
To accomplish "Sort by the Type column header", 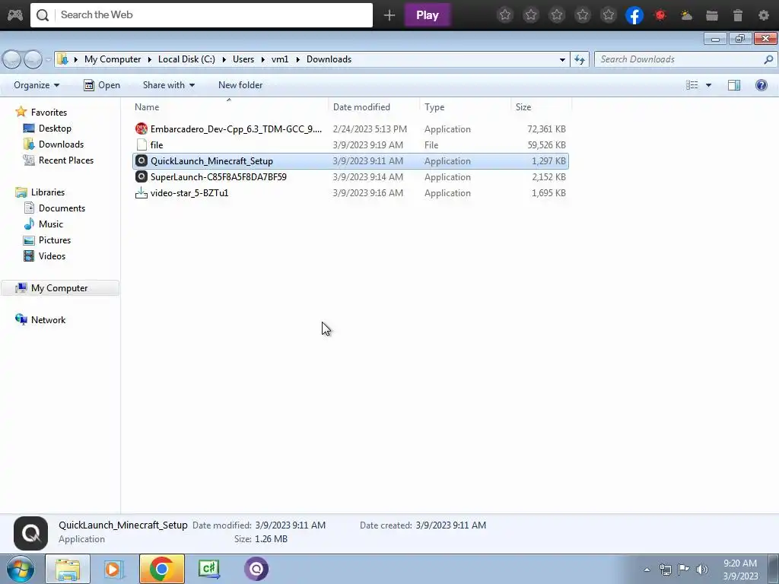I will point(466,106).
